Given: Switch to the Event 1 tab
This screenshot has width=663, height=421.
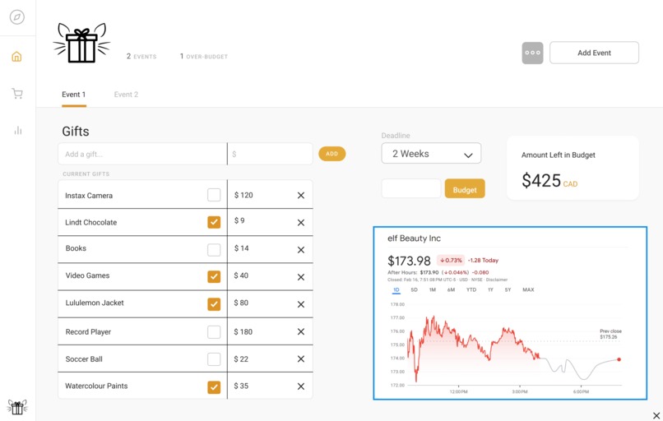Looking at the screenshot, I should click(x=73, y=95).
